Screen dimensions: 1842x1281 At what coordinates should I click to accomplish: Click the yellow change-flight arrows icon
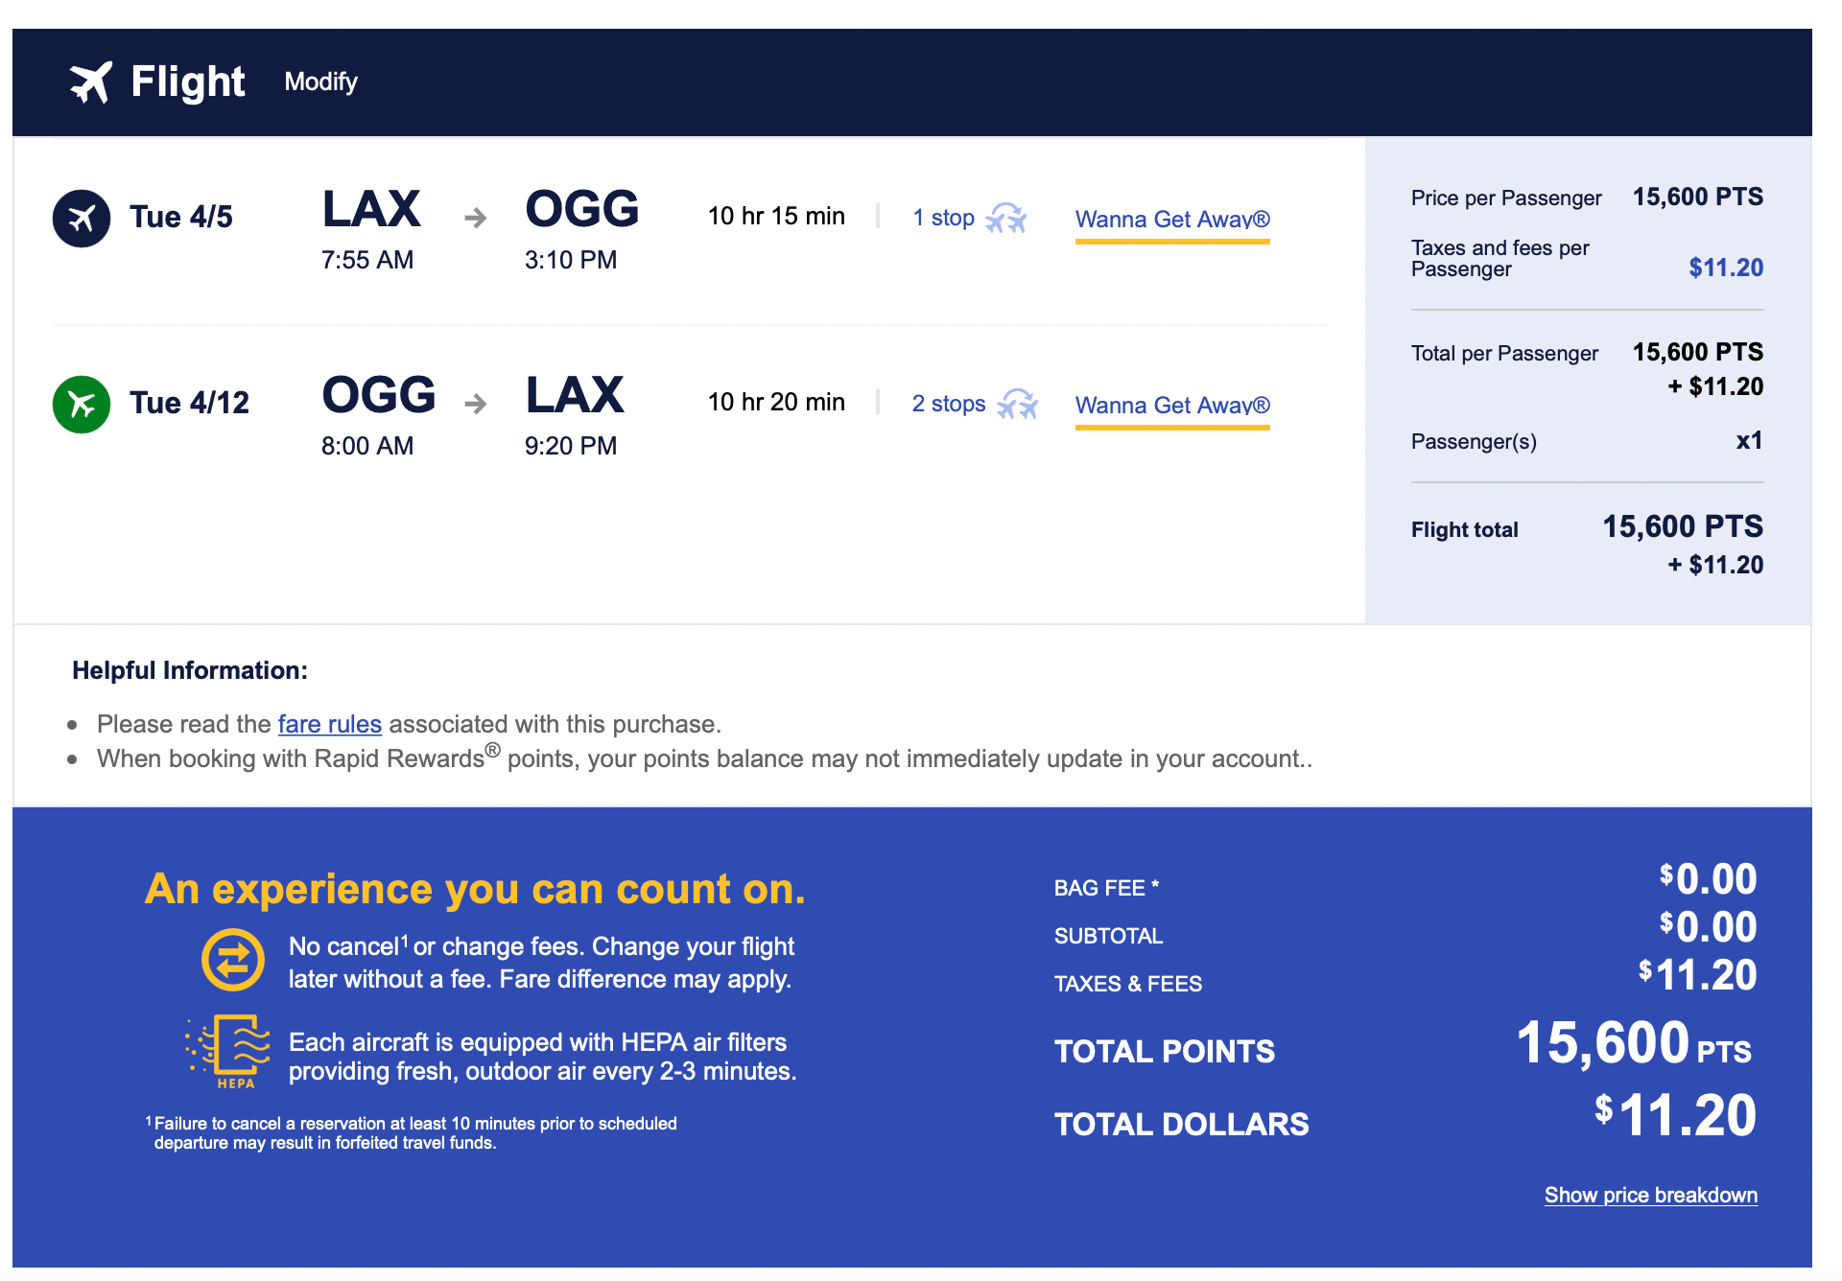point(233,960)
